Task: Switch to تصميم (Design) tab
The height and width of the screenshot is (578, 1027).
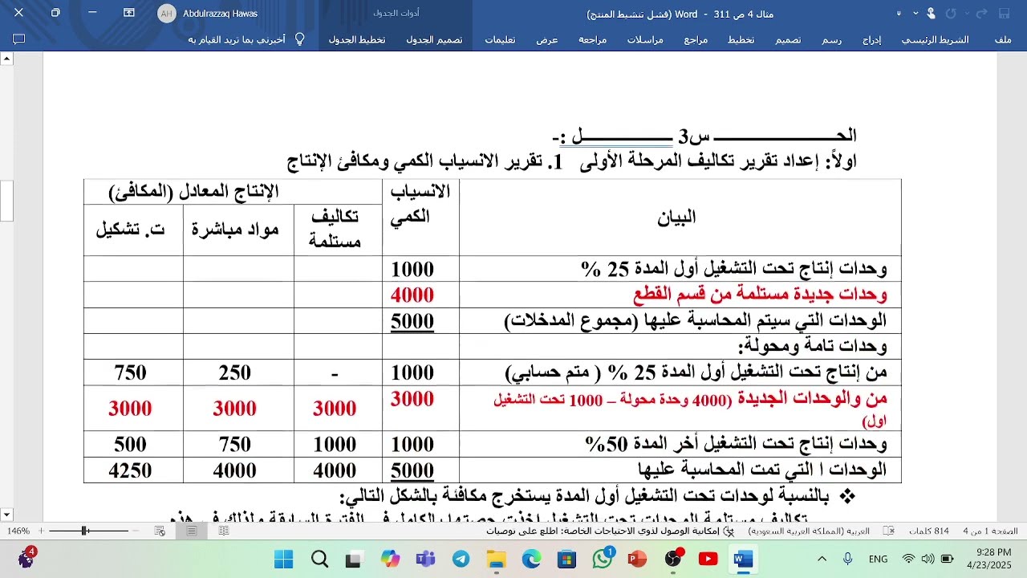Action: pos(788,39)
